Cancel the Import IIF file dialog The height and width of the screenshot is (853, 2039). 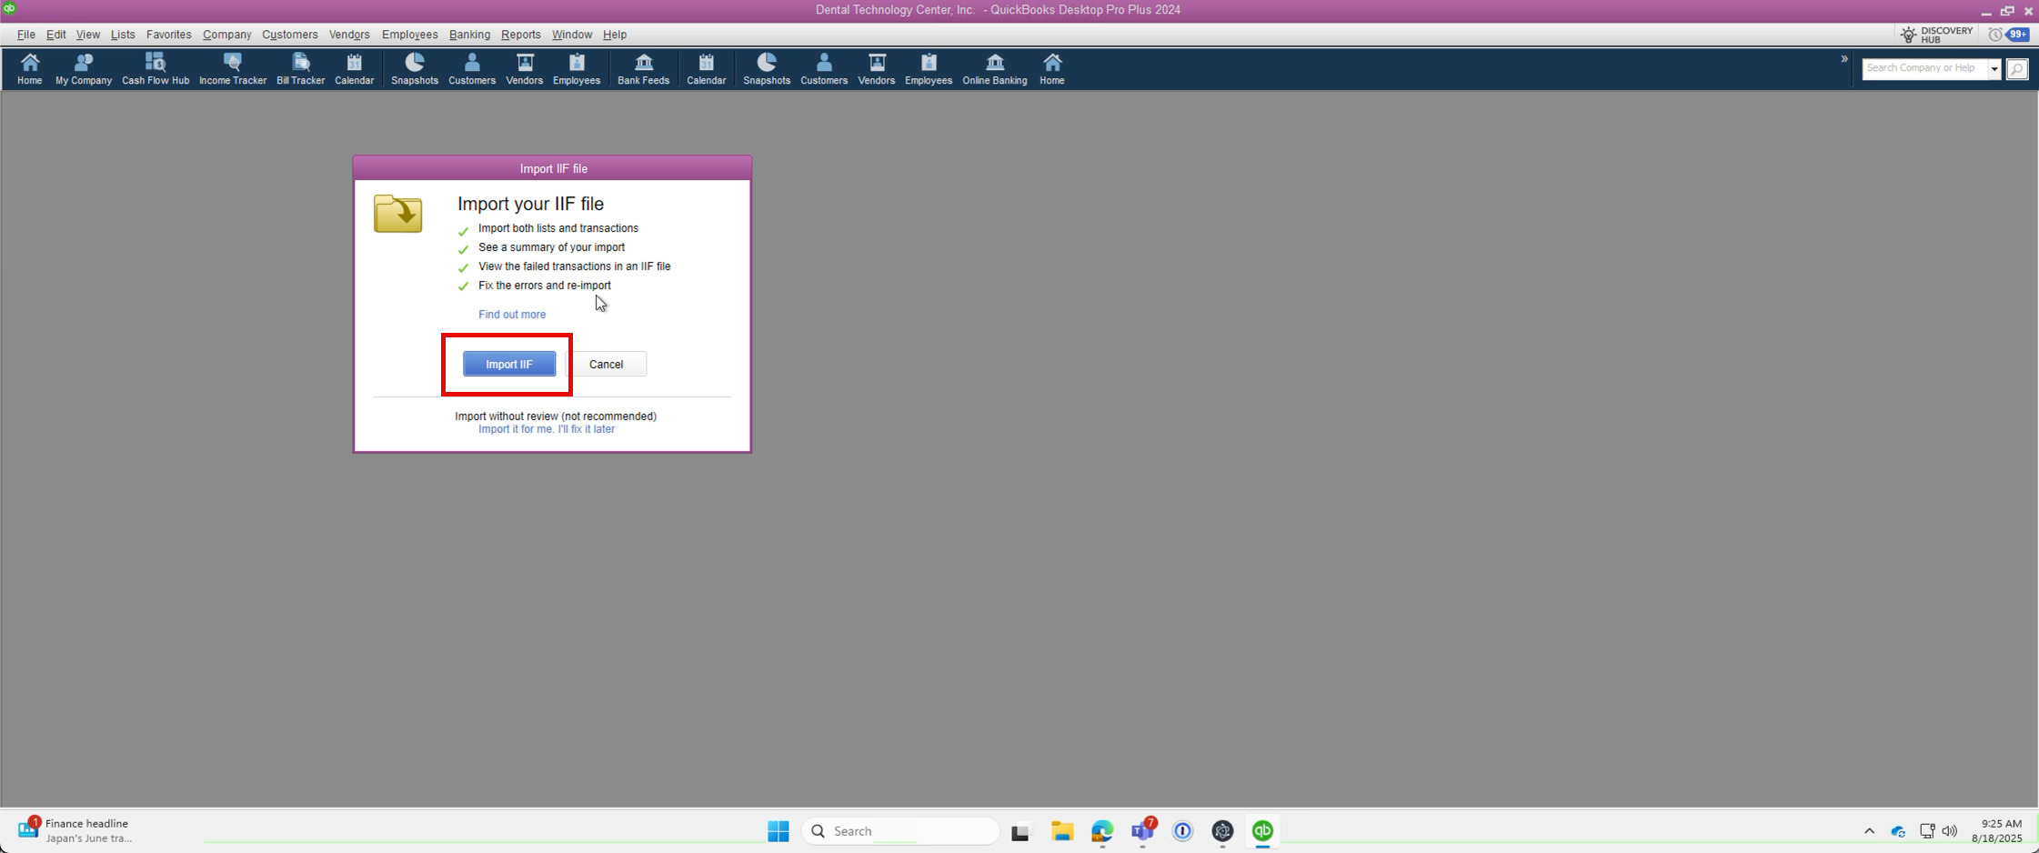click(606, 365)
